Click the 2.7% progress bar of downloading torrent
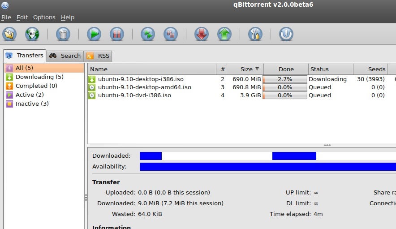 tap(285, 79)
